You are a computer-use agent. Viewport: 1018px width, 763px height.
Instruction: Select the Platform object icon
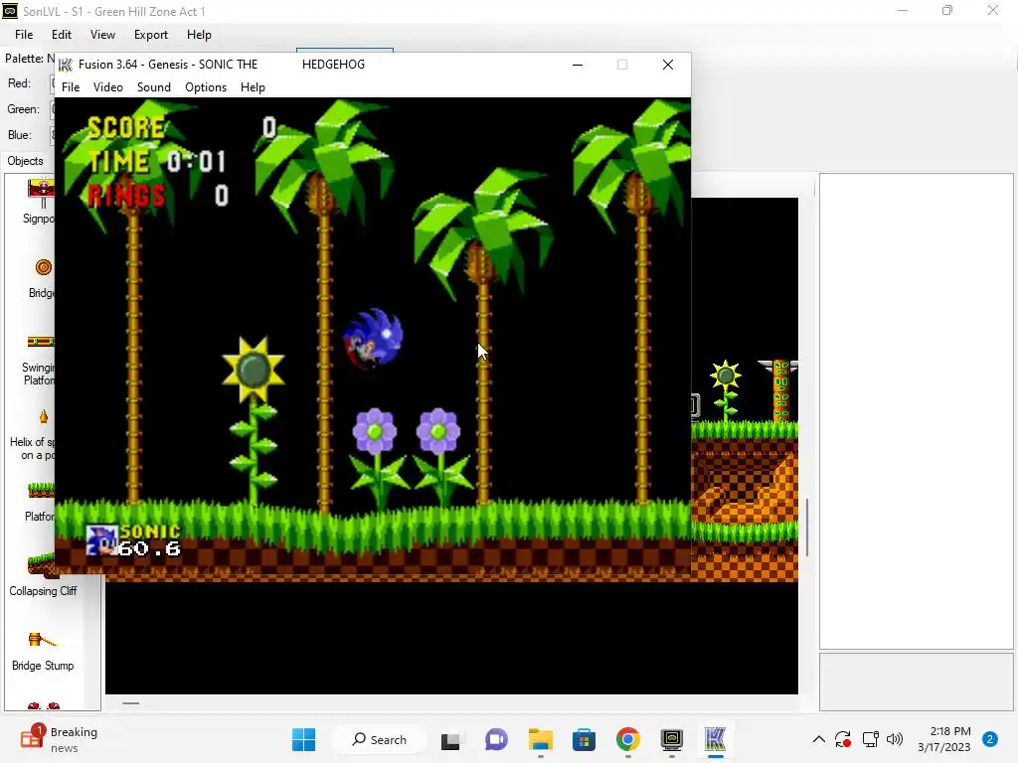(x=41, y=490)
